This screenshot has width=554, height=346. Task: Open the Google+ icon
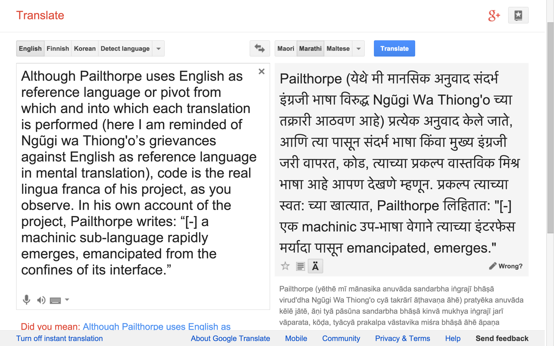pos(494,15)
